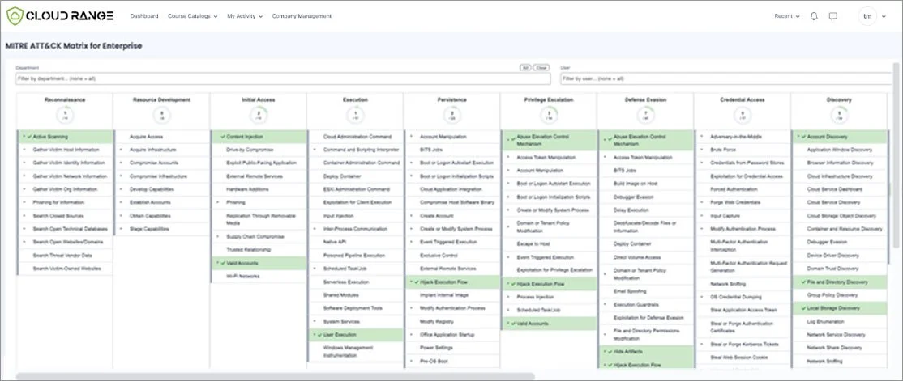This screenshot has width=903, height=381.
Task: Click Office Application Startup technique
Action: (x=447, y=334)
